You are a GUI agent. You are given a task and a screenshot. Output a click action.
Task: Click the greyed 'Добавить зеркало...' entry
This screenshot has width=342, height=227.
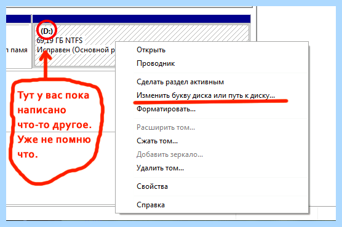pos(212,154)
